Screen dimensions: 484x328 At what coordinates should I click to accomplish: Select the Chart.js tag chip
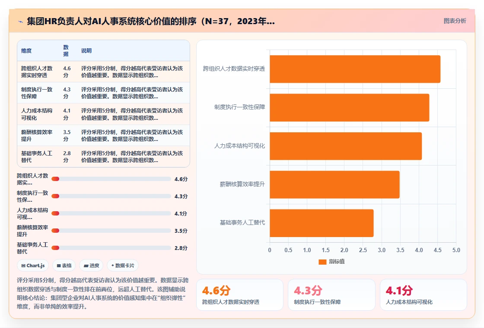coord(33,266)
